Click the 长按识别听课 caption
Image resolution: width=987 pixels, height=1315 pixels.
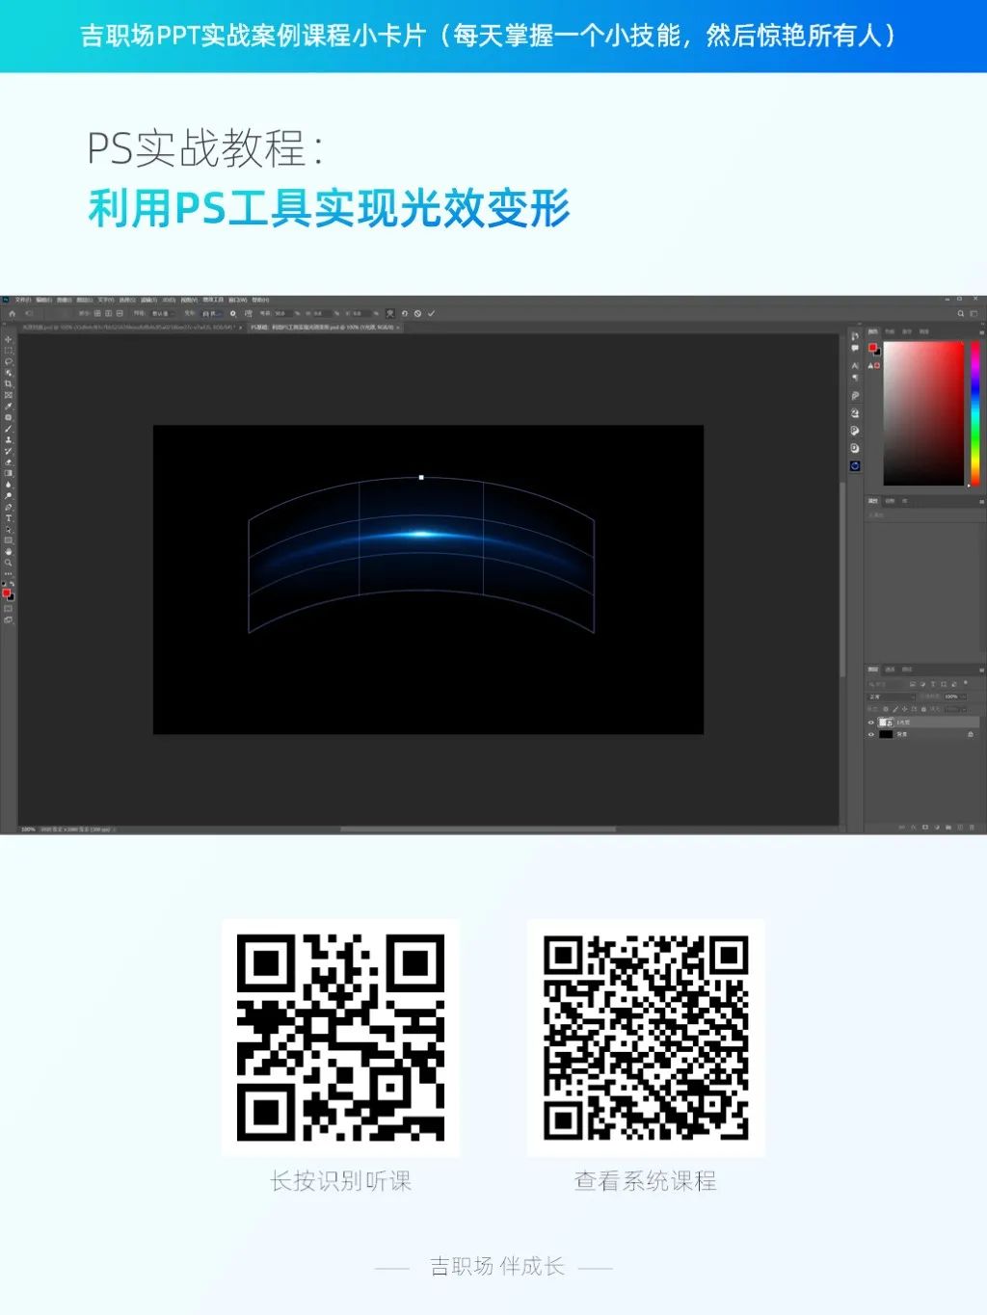[341, 1181]
